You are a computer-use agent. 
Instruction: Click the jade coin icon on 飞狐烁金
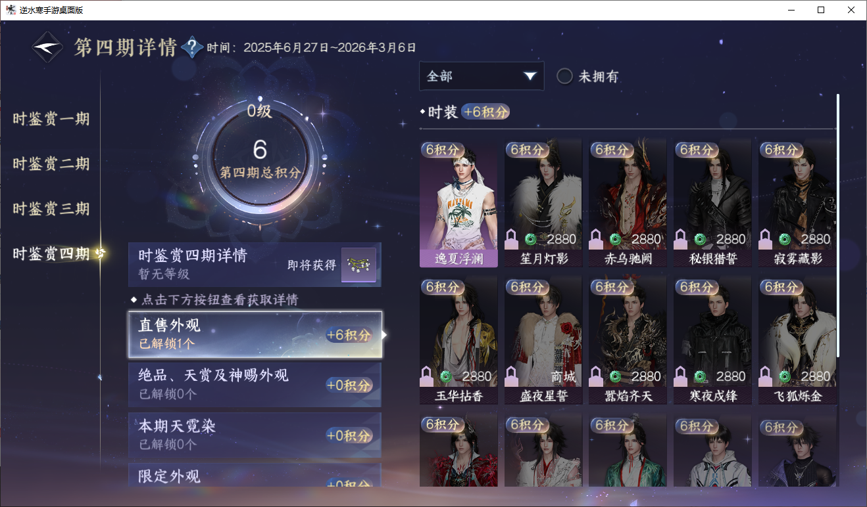(784, 376)
